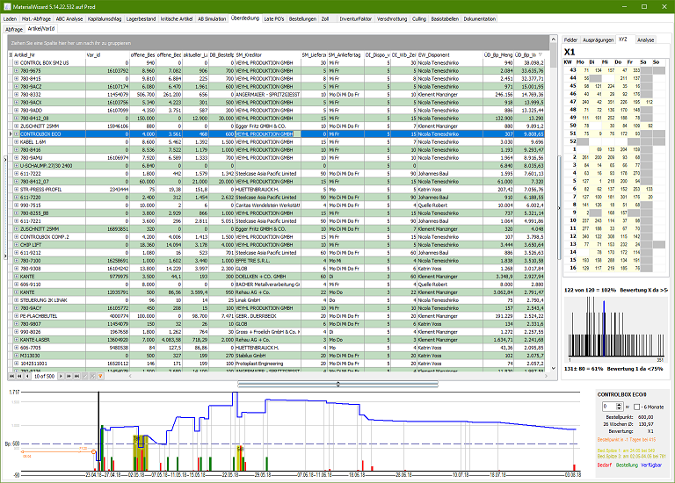Select the Analyse tab in right panel

646,40
